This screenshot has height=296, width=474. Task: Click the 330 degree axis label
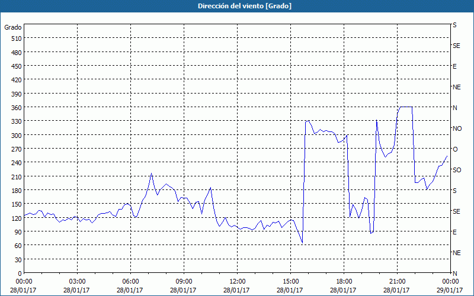17,121
